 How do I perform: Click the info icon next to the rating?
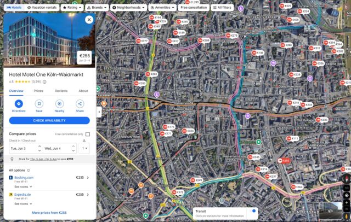click(44, 82)
